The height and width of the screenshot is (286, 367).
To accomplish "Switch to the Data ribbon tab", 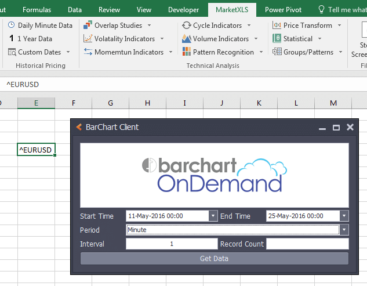I will (75, 10).
